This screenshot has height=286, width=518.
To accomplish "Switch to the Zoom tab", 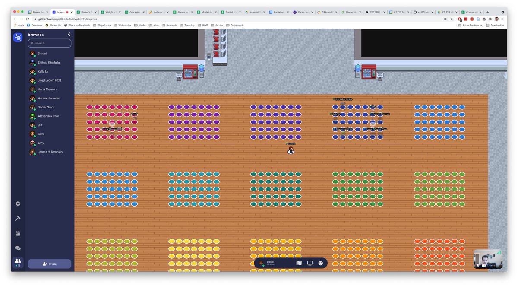I will (x=303, y=12).
